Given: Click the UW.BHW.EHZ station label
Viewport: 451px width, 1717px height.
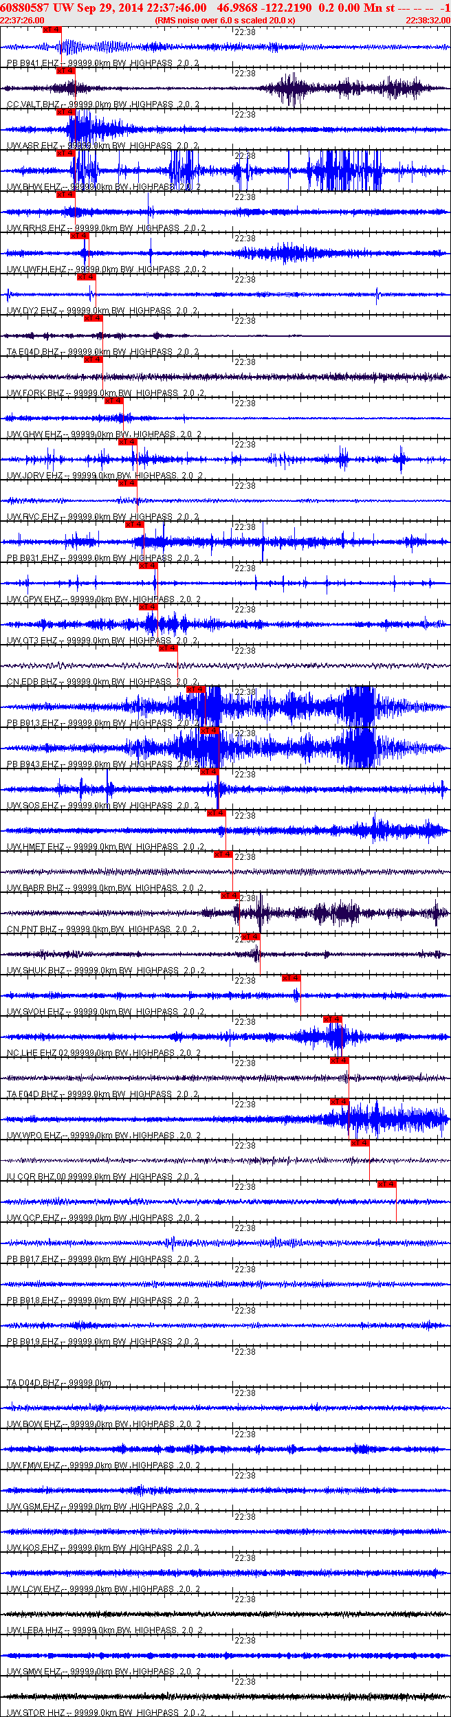Looking at the screenshot, I should (34, 187).
